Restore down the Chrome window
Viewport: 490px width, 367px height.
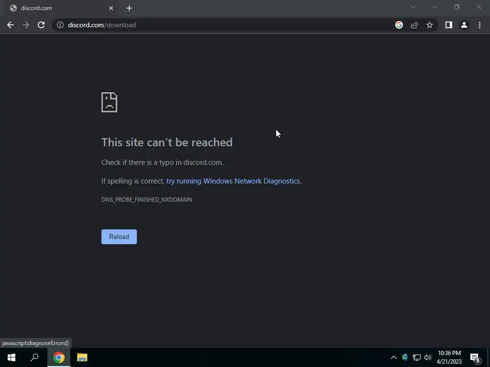(x=457, y=7)
